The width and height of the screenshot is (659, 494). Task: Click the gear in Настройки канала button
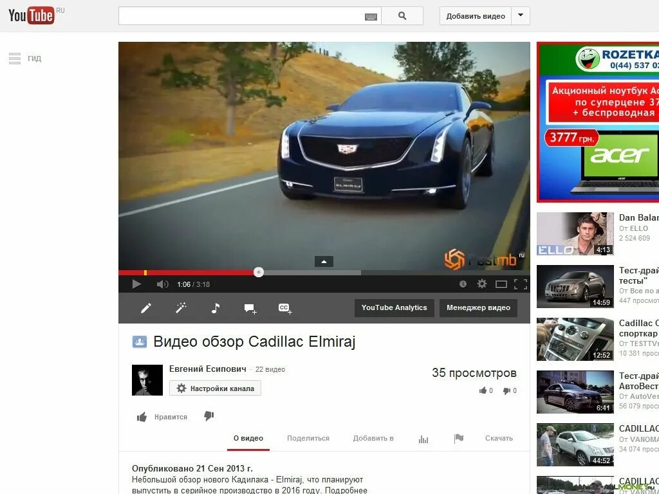(181, 388)
